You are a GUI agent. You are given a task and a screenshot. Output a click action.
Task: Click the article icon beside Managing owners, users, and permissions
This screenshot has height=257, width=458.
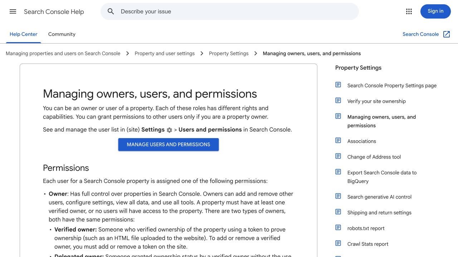[338, 116]
